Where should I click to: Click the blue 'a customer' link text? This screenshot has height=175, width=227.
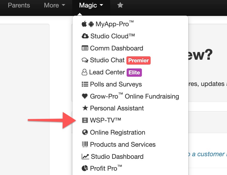pyautogui.click(x=208, y=154)
